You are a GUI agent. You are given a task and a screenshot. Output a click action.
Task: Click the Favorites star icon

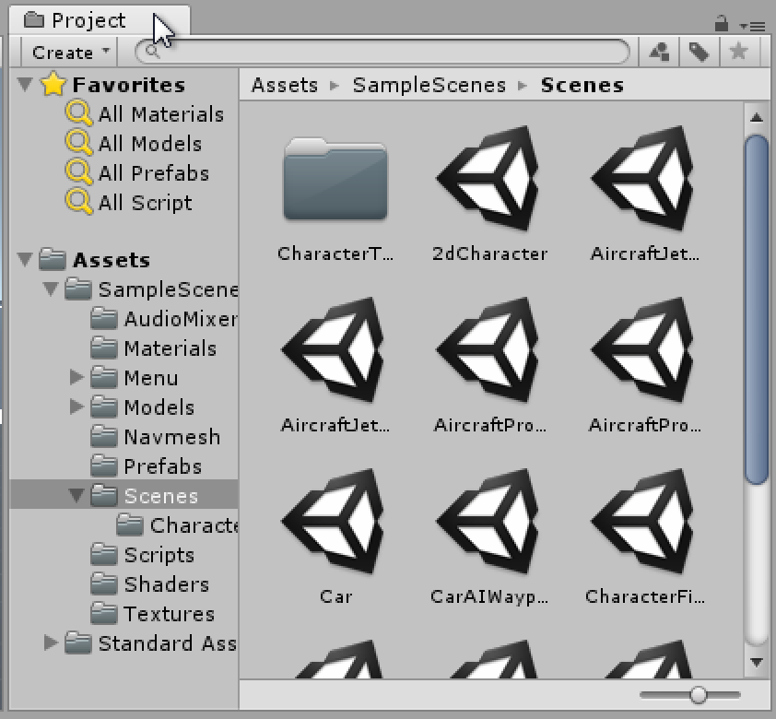click(53, 84)
